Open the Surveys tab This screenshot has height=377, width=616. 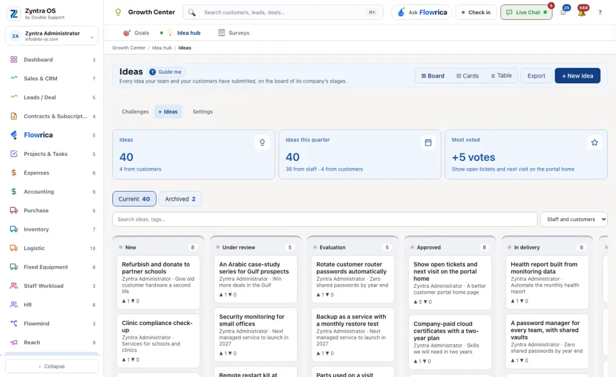[x=234, y=33]
